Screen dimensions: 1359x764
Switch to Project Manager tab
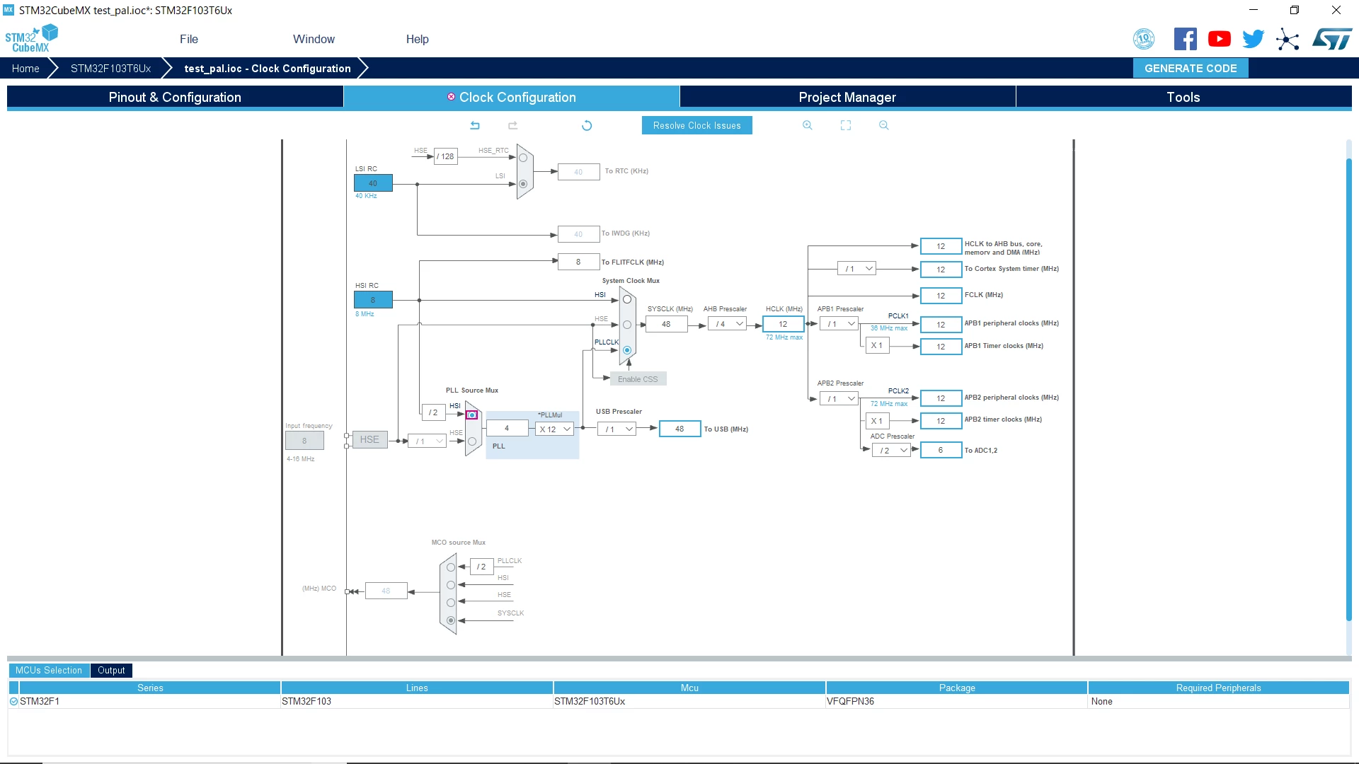click(847, 97)
